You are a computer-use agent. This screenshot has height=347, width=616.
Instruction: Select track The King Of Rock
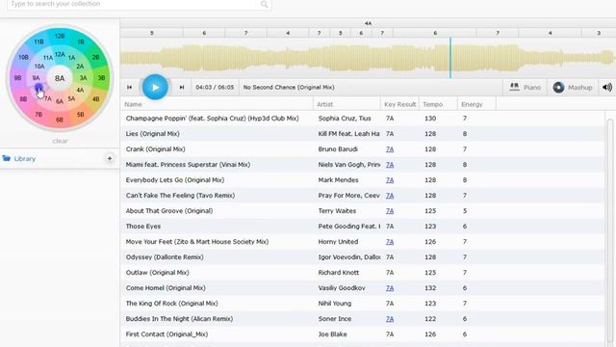(362, 304)
